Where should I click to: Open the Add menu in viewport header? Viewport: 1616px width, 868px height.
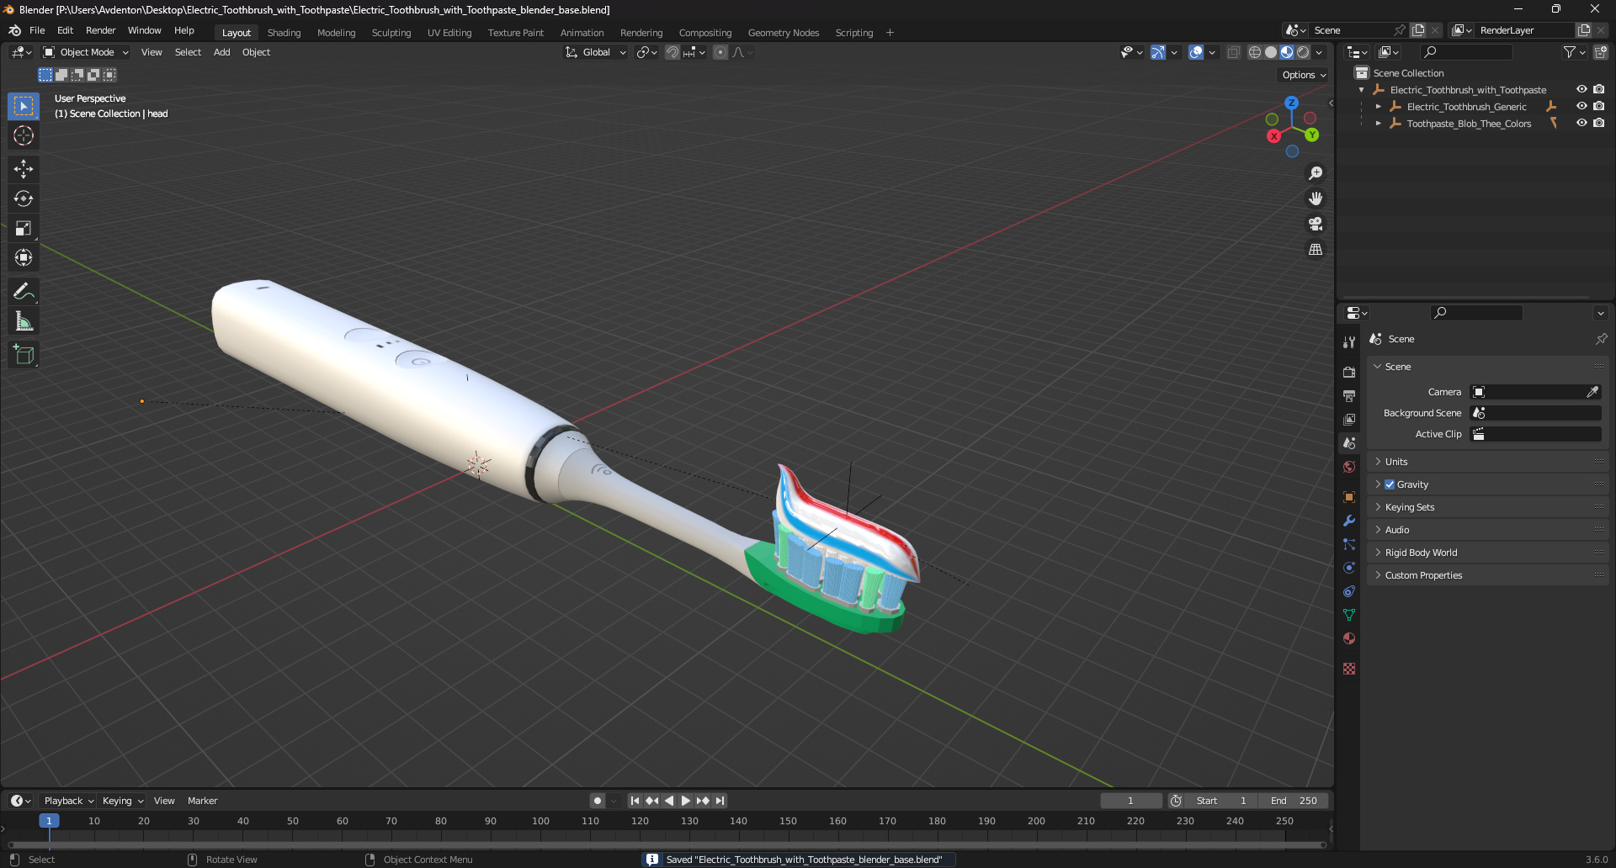point(221,52)
